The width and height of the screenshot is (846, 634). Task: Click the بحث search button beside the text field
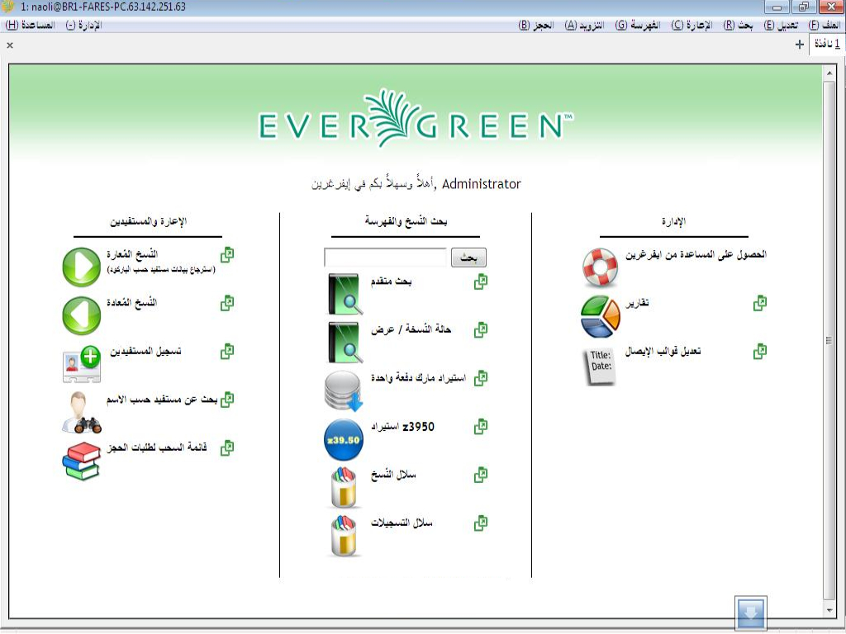click(468, 258)
